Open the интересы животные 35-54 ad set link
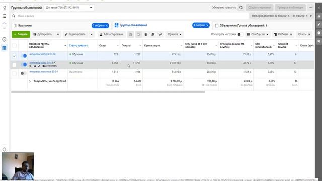The width and height of the screenshot is (322, 181). pos(44,72)
